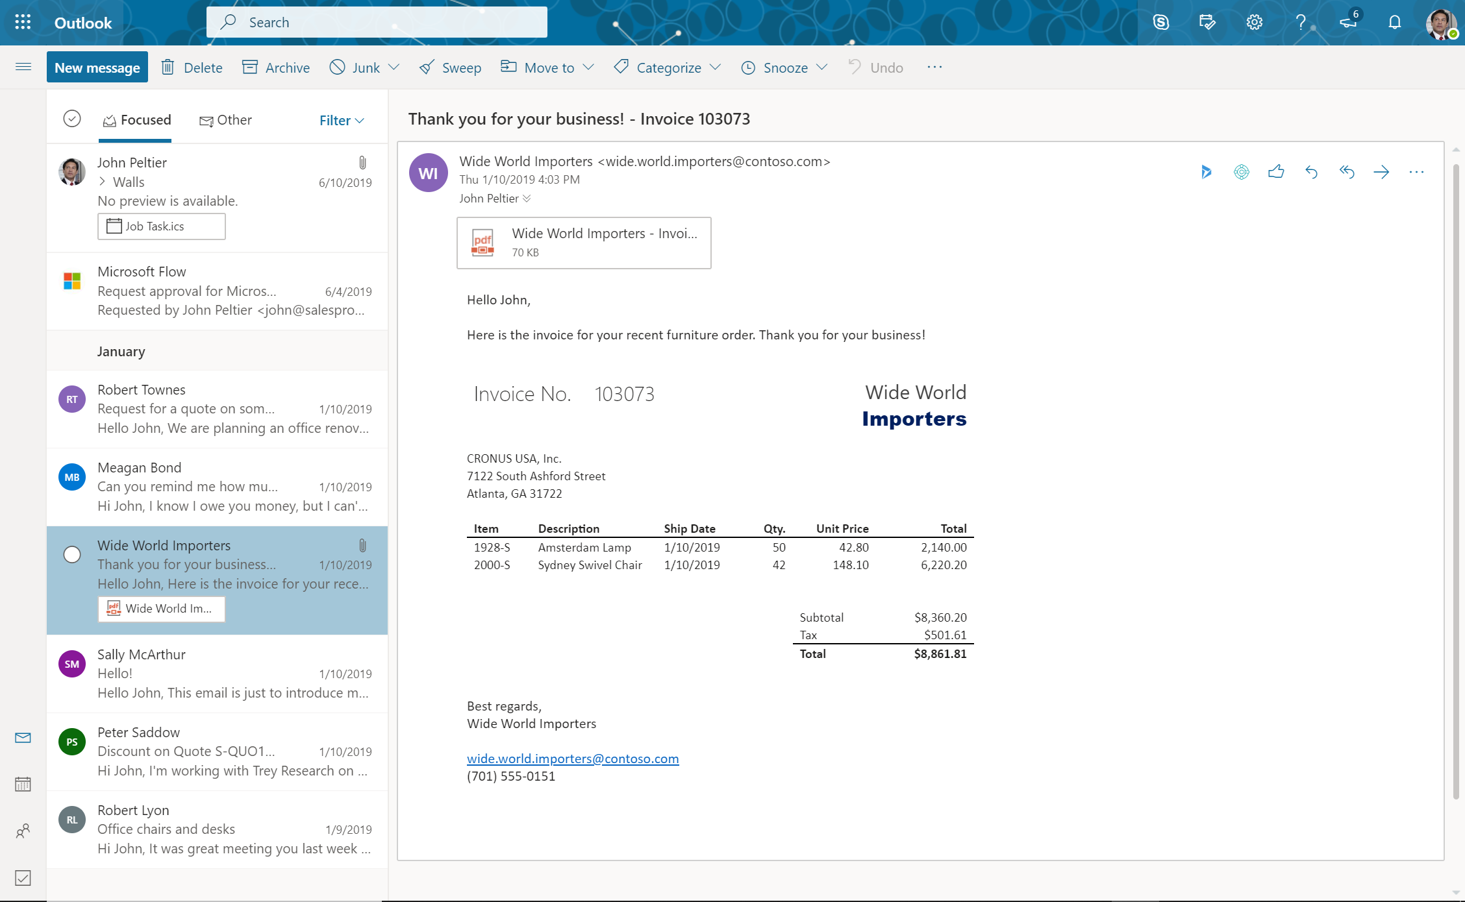Open the Search mail field

click(377, 21)
